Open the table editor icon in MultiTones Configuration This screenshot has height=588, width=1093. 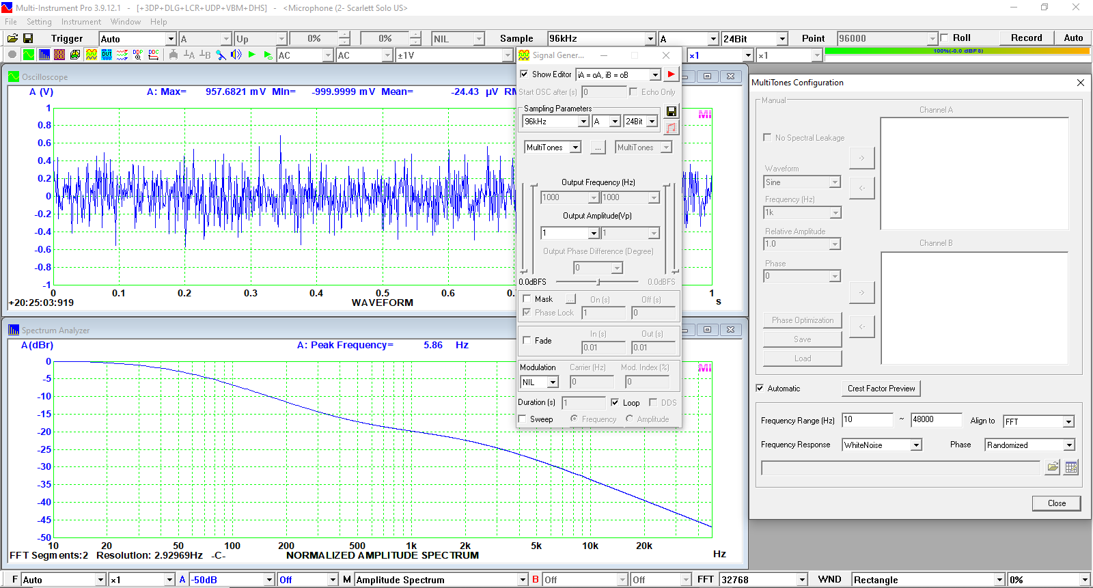(x=1071, y=467)
